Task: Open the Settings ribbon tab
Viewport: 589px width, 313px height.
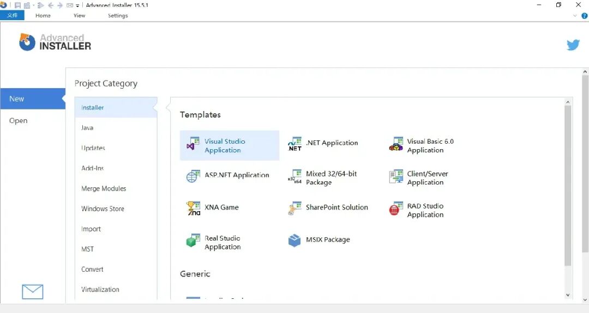Action: coord(118,15)
